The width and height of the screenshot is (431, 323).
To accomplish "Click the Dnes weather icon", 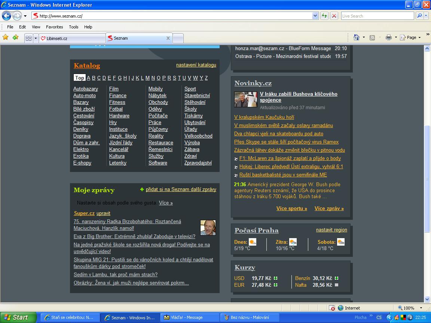I will pyautogui.click(x=252, y=242).
